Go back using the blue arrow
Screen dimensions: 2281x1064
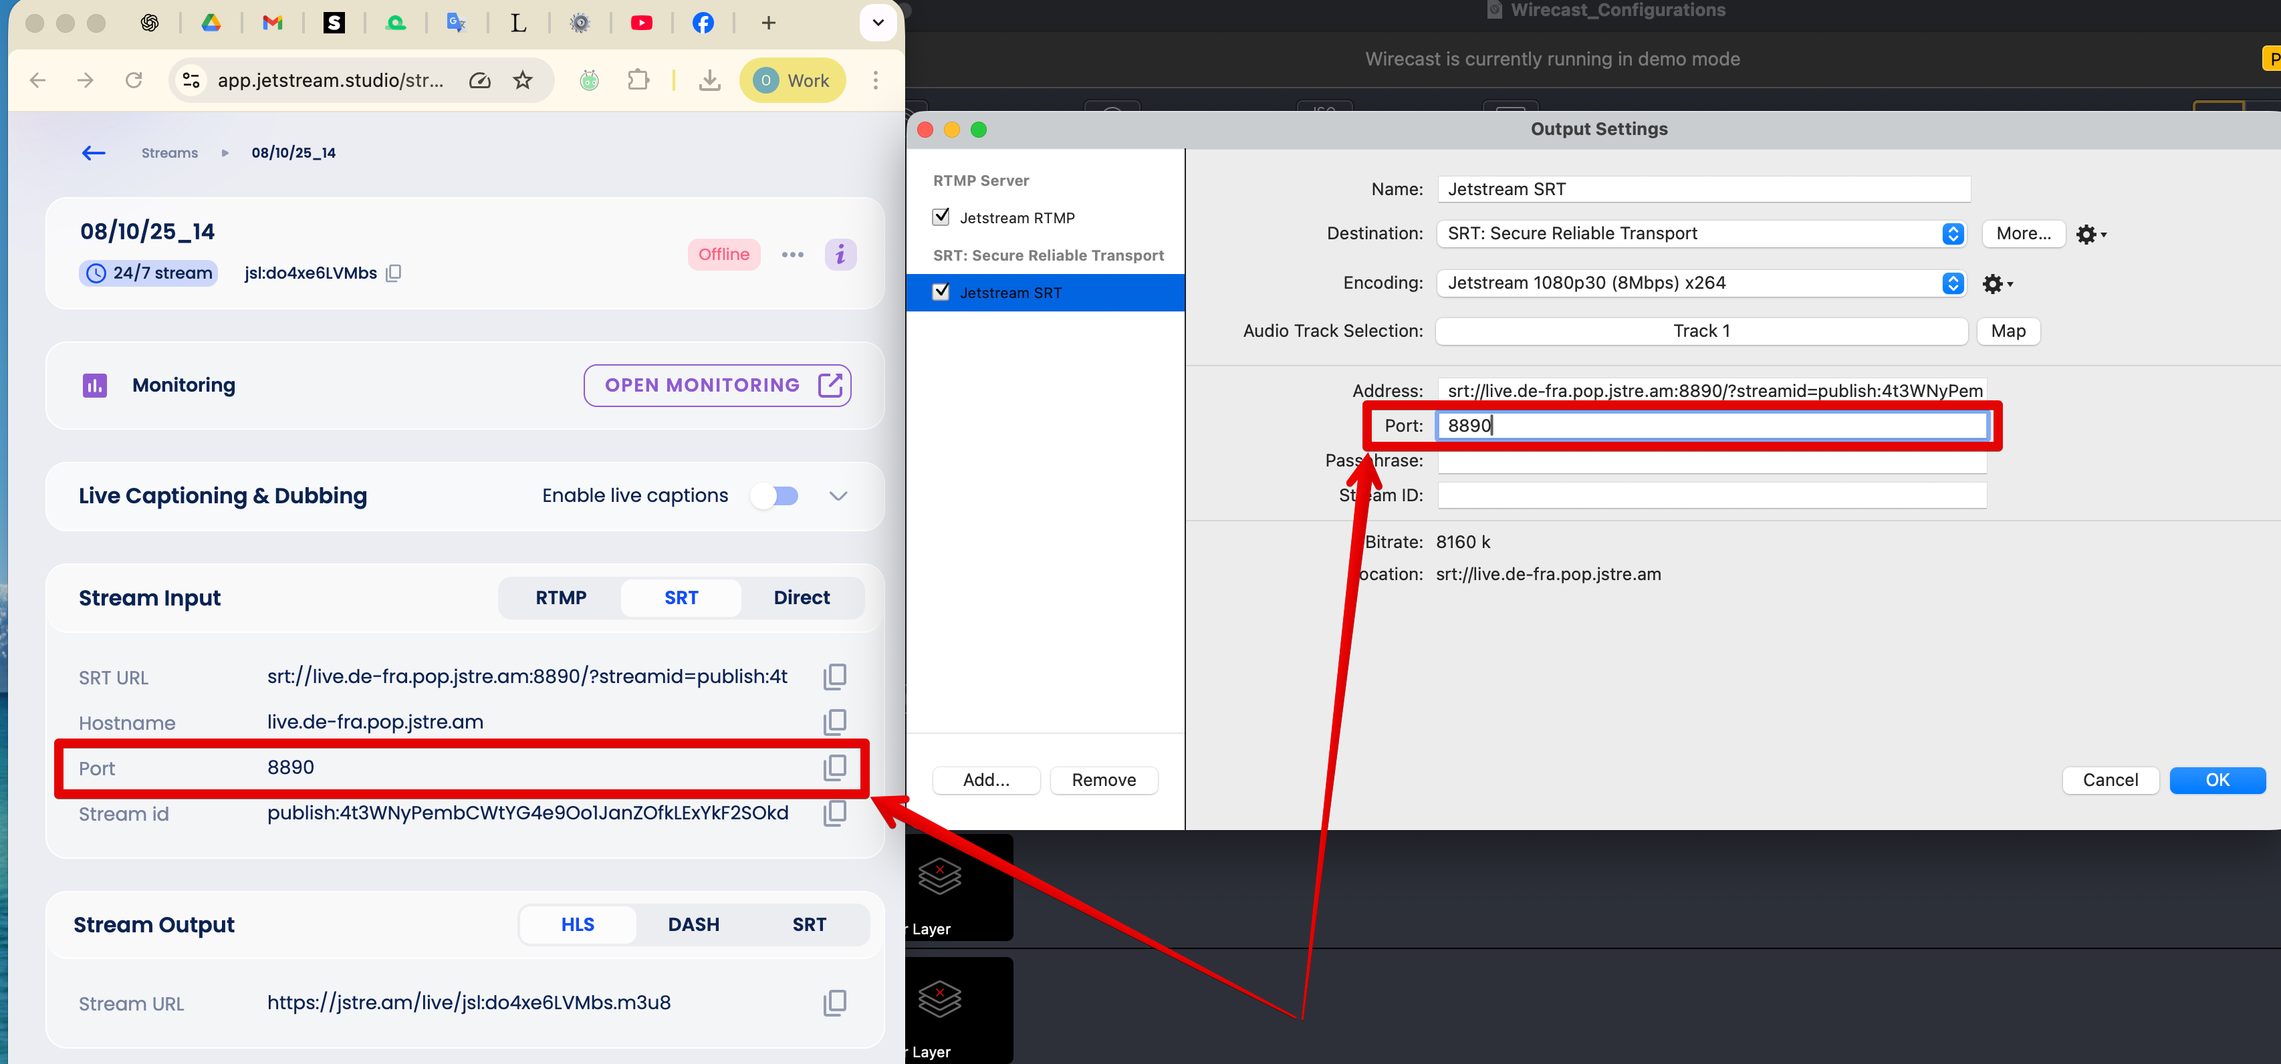click(94, 153)
